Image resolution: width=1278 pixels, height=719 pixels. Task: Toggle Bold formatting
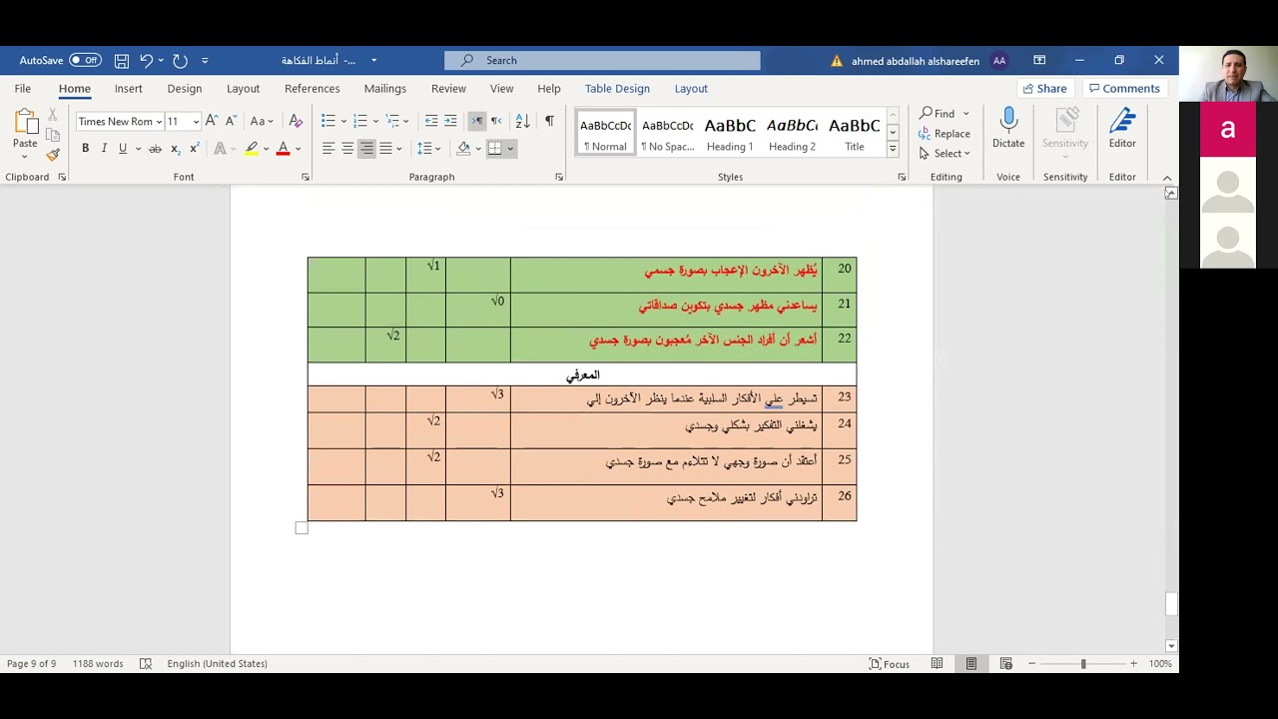point(85,149)
